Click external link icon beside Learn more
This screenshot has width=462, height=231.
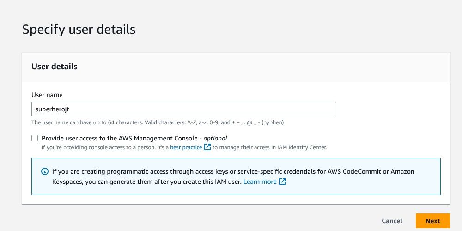pyautogui.click(x=282, y=182)
